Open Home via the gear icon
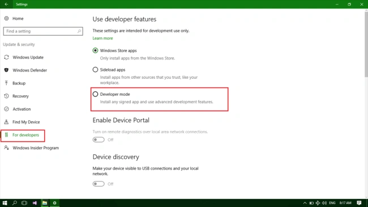 (x=6, y=18)
